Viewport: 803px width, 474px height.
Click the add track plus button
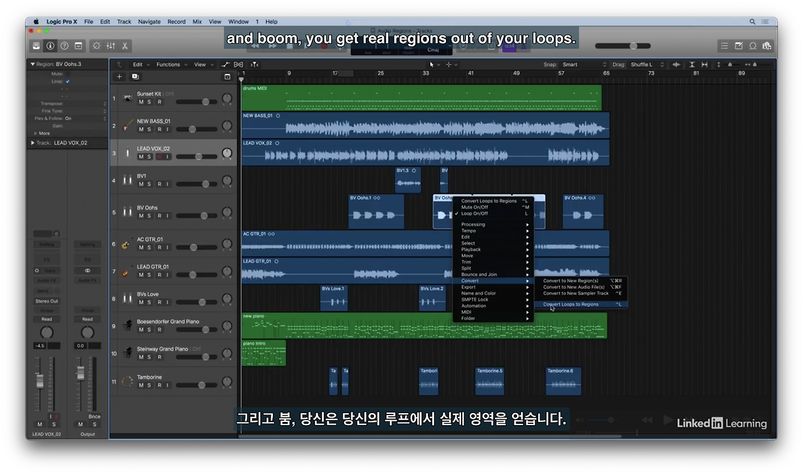coord(120,76)
